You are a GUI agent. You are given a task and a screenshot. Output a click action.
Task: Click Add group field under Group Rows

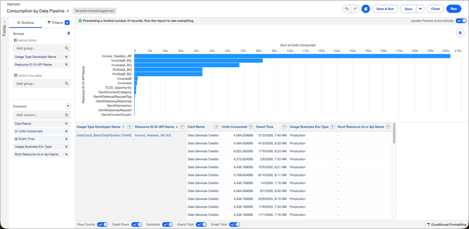[x=42, y=48]
